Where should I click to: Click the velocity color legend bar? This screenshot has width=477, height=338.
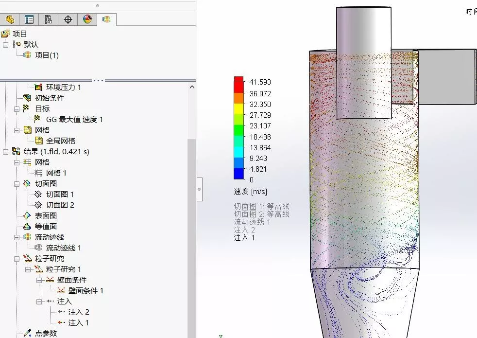click(238, 128)
